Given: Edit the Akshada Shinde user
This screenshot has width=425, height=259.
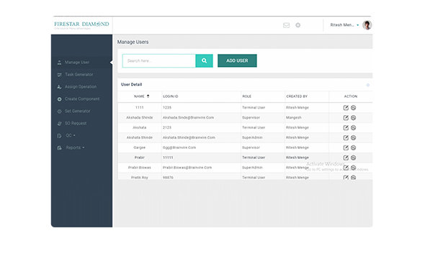Looking at the screenshot, I should pos(346,118).
